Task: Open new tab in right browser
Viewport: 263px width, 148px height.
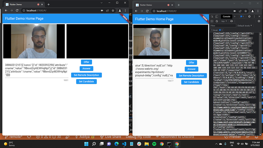Action: point(179,5)
